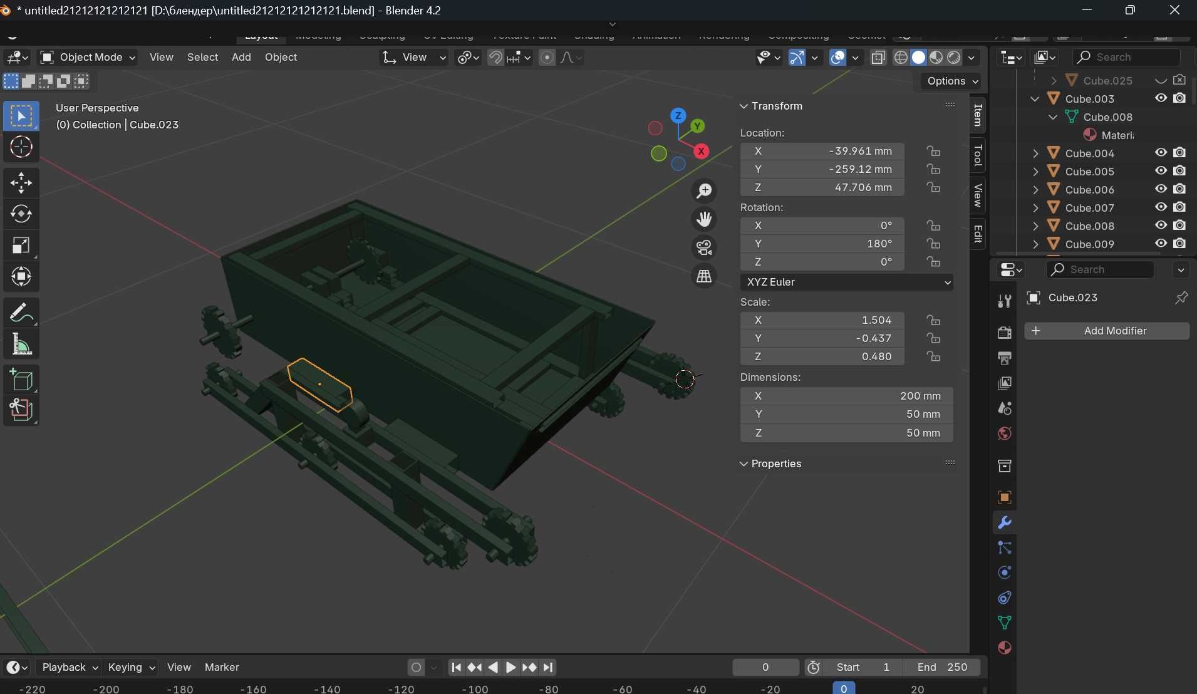Screen dimensions: 1197x694
Task: Collapse the Transform panel
Action: tap(744, 106)
